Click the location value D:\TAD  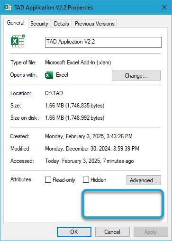click(x=54, y=93)
